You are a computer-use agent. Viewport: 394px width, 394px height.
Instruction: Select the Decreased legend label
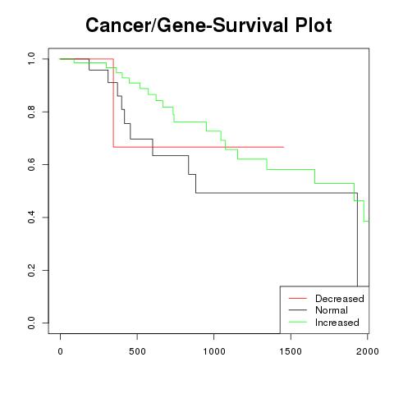[340, 299]
